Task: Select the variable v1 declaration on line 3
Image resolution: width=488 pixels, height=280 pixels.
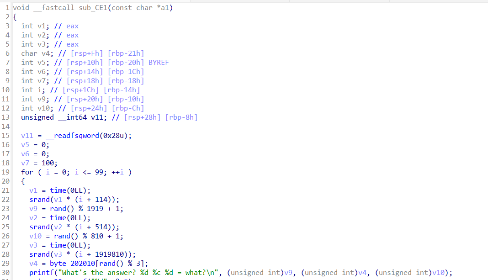Action: [x=35, y=26]
